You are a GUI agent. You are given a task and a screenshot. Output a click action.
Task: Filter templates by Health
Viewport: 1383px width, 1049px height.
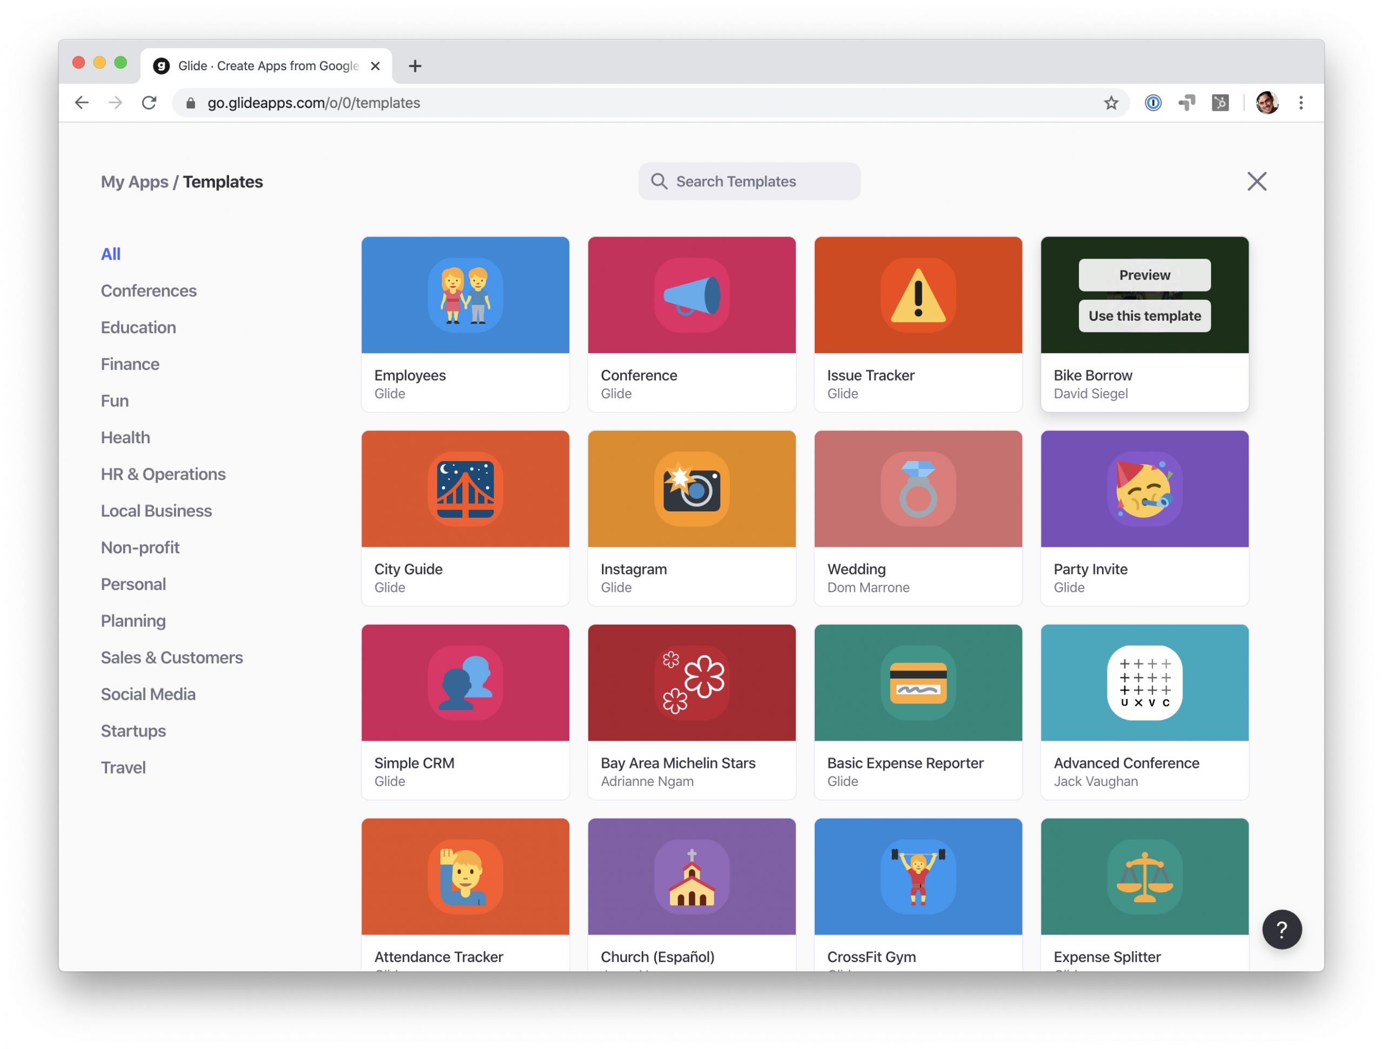(126, 437)
